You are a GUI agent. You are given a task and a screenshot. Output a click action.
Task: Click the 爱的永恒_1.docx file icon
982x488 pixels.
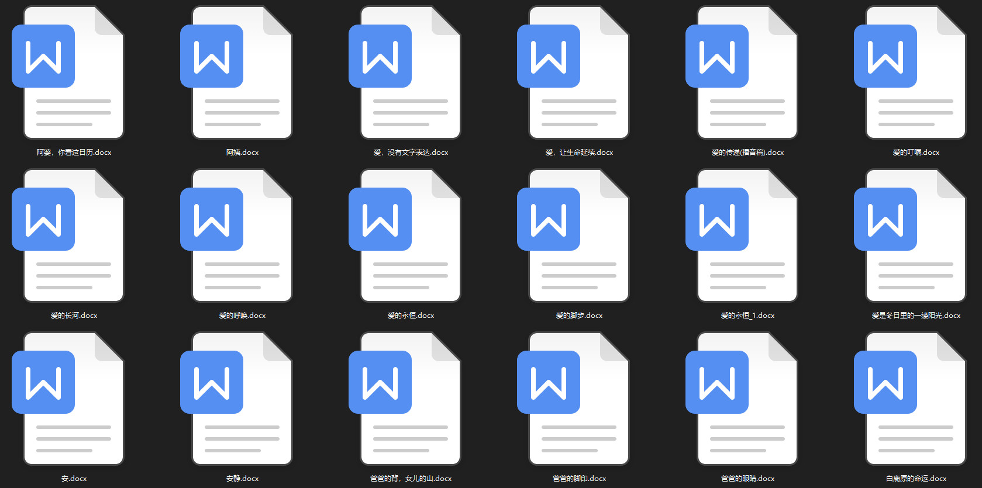742,236
